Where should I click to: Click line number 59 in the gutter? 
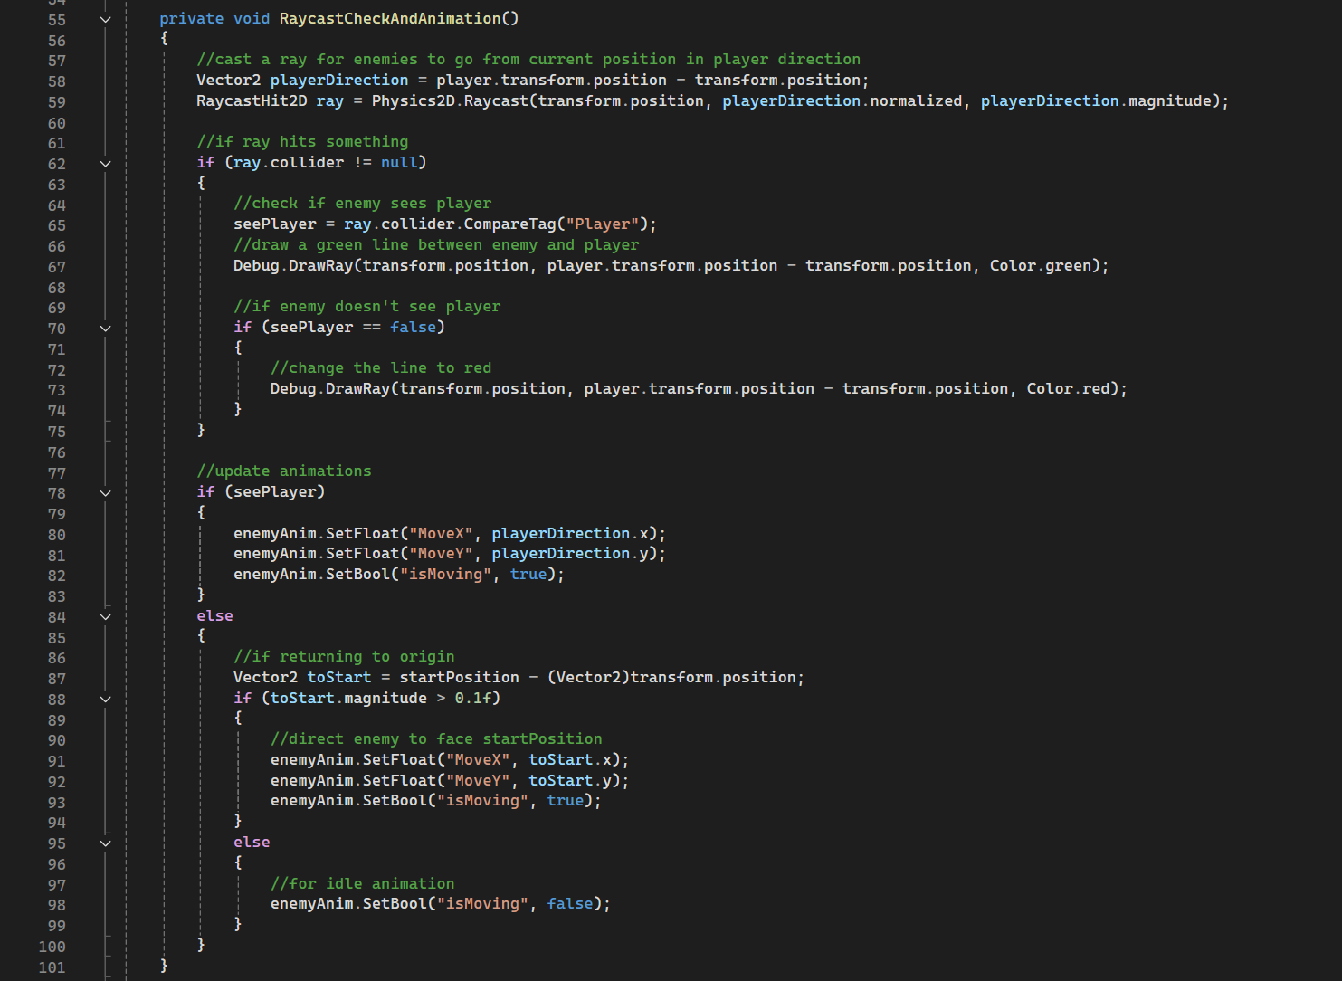pyautogui.click(x=56, y=102)
